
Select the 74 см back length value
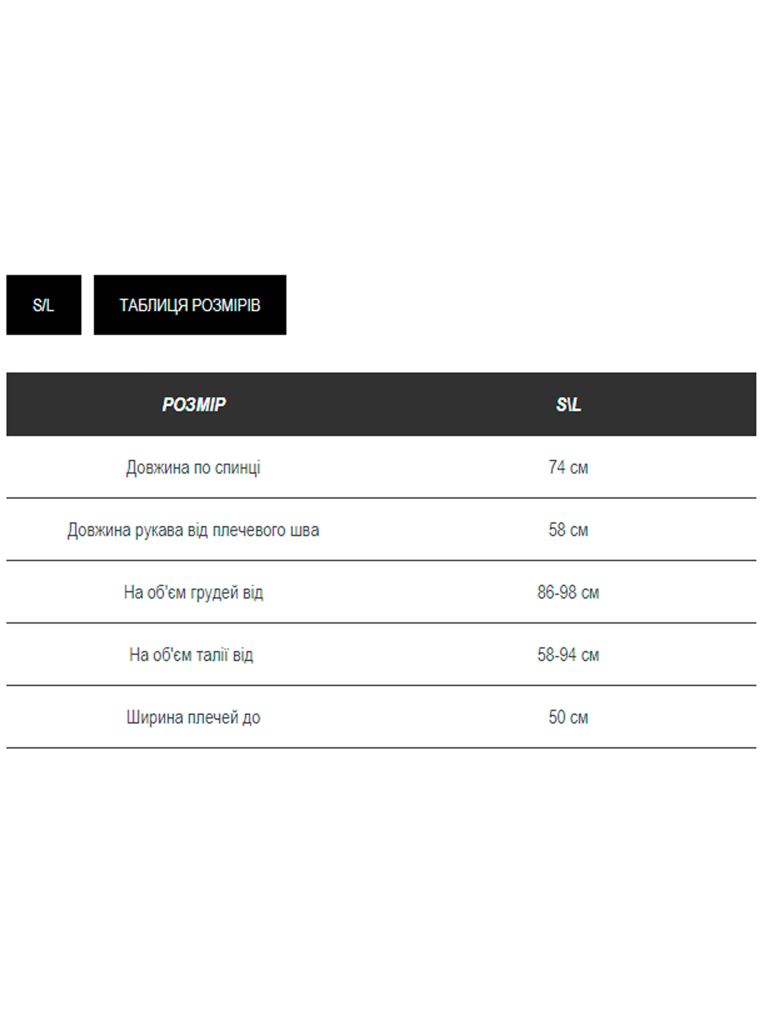pos(568,467)
